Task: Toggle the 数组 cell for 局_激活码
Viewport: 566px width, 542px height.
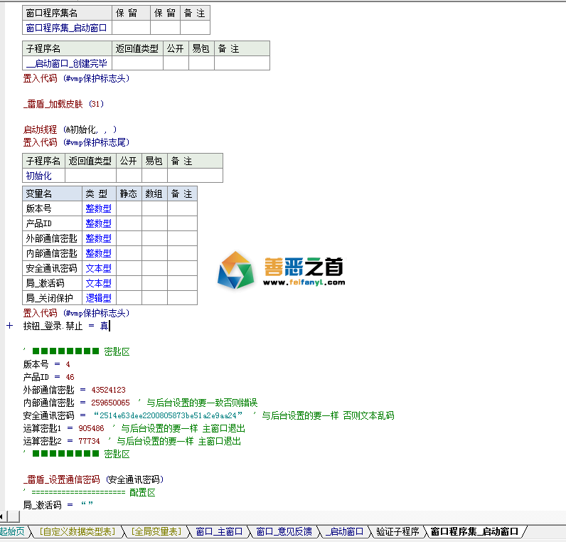Action: pos(154,283)
